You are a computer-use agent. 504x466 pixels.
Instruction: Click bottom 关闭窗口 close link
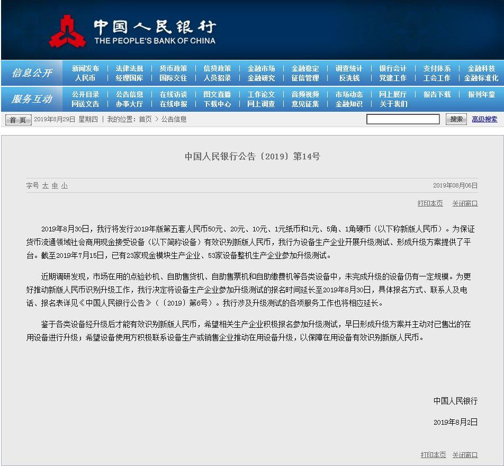coord(465,454)
